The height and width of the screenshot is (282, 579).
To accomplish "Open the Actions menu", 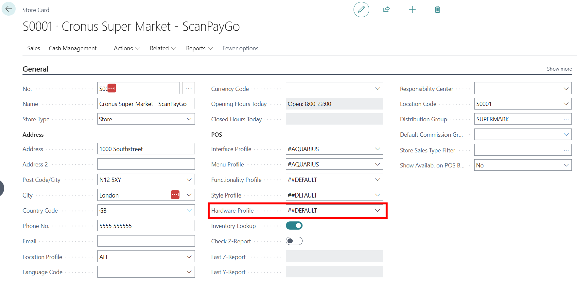I will pyautogui.click(x=127, y=48).
